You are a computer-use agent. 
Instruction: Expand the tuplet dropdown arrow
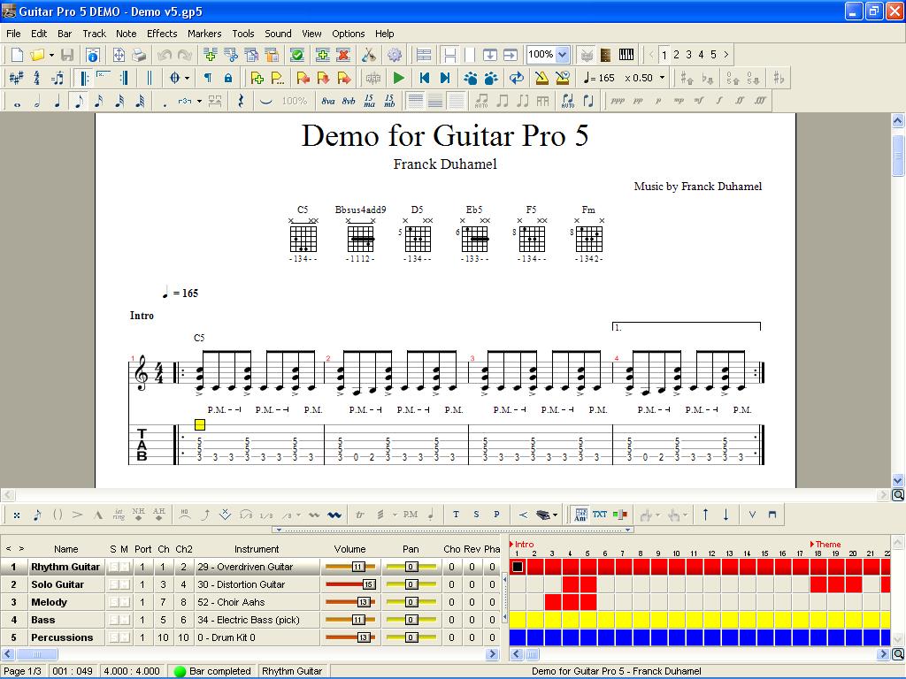click(198, 101)
